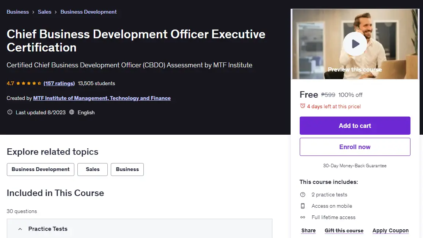Open MTF Institute instructor profile link
Image resolution: width=423 pixels, height=238 pixels.
pos(102,98)
